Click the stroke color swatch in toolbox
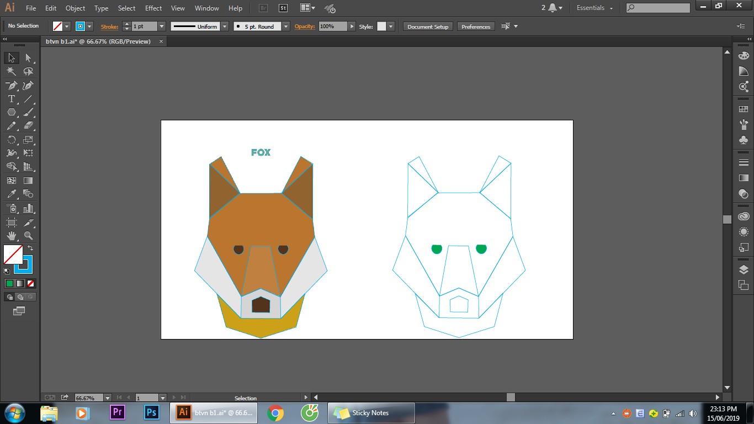The image size is (754, 424). pyautogui.click(x=23, y=264)
